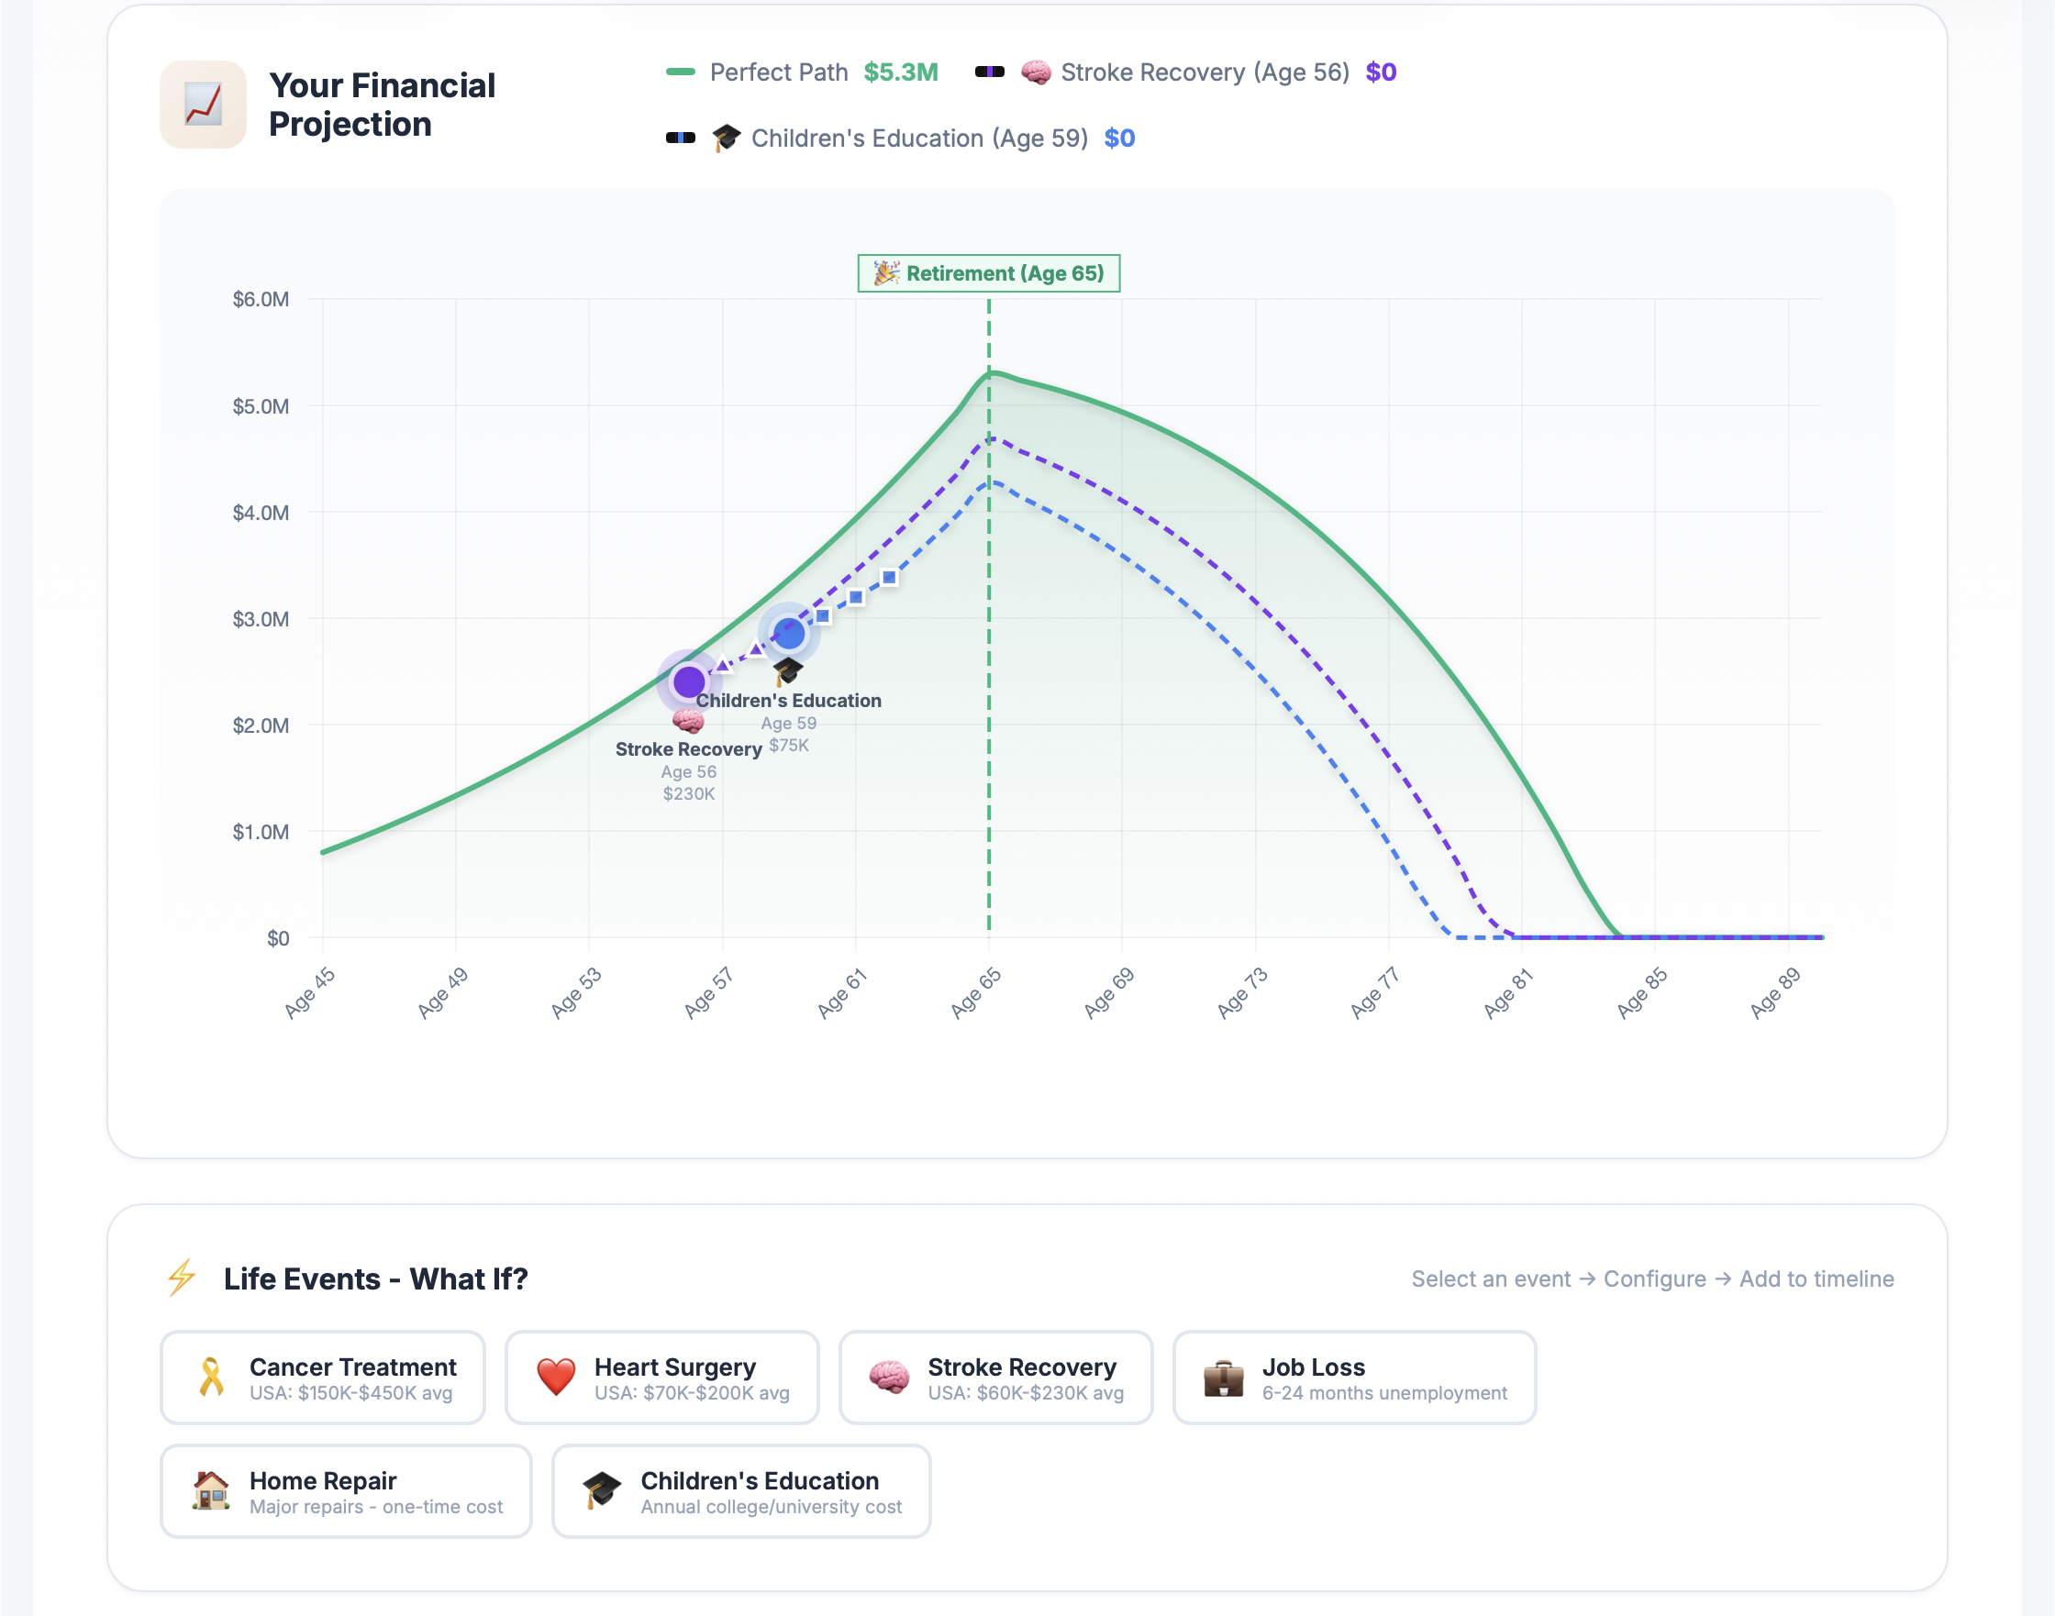The height and width of the screenshot is (1616, 2055).
Task: Click graduation cap on Children's Education card
Action: (x=601, y=1490)
